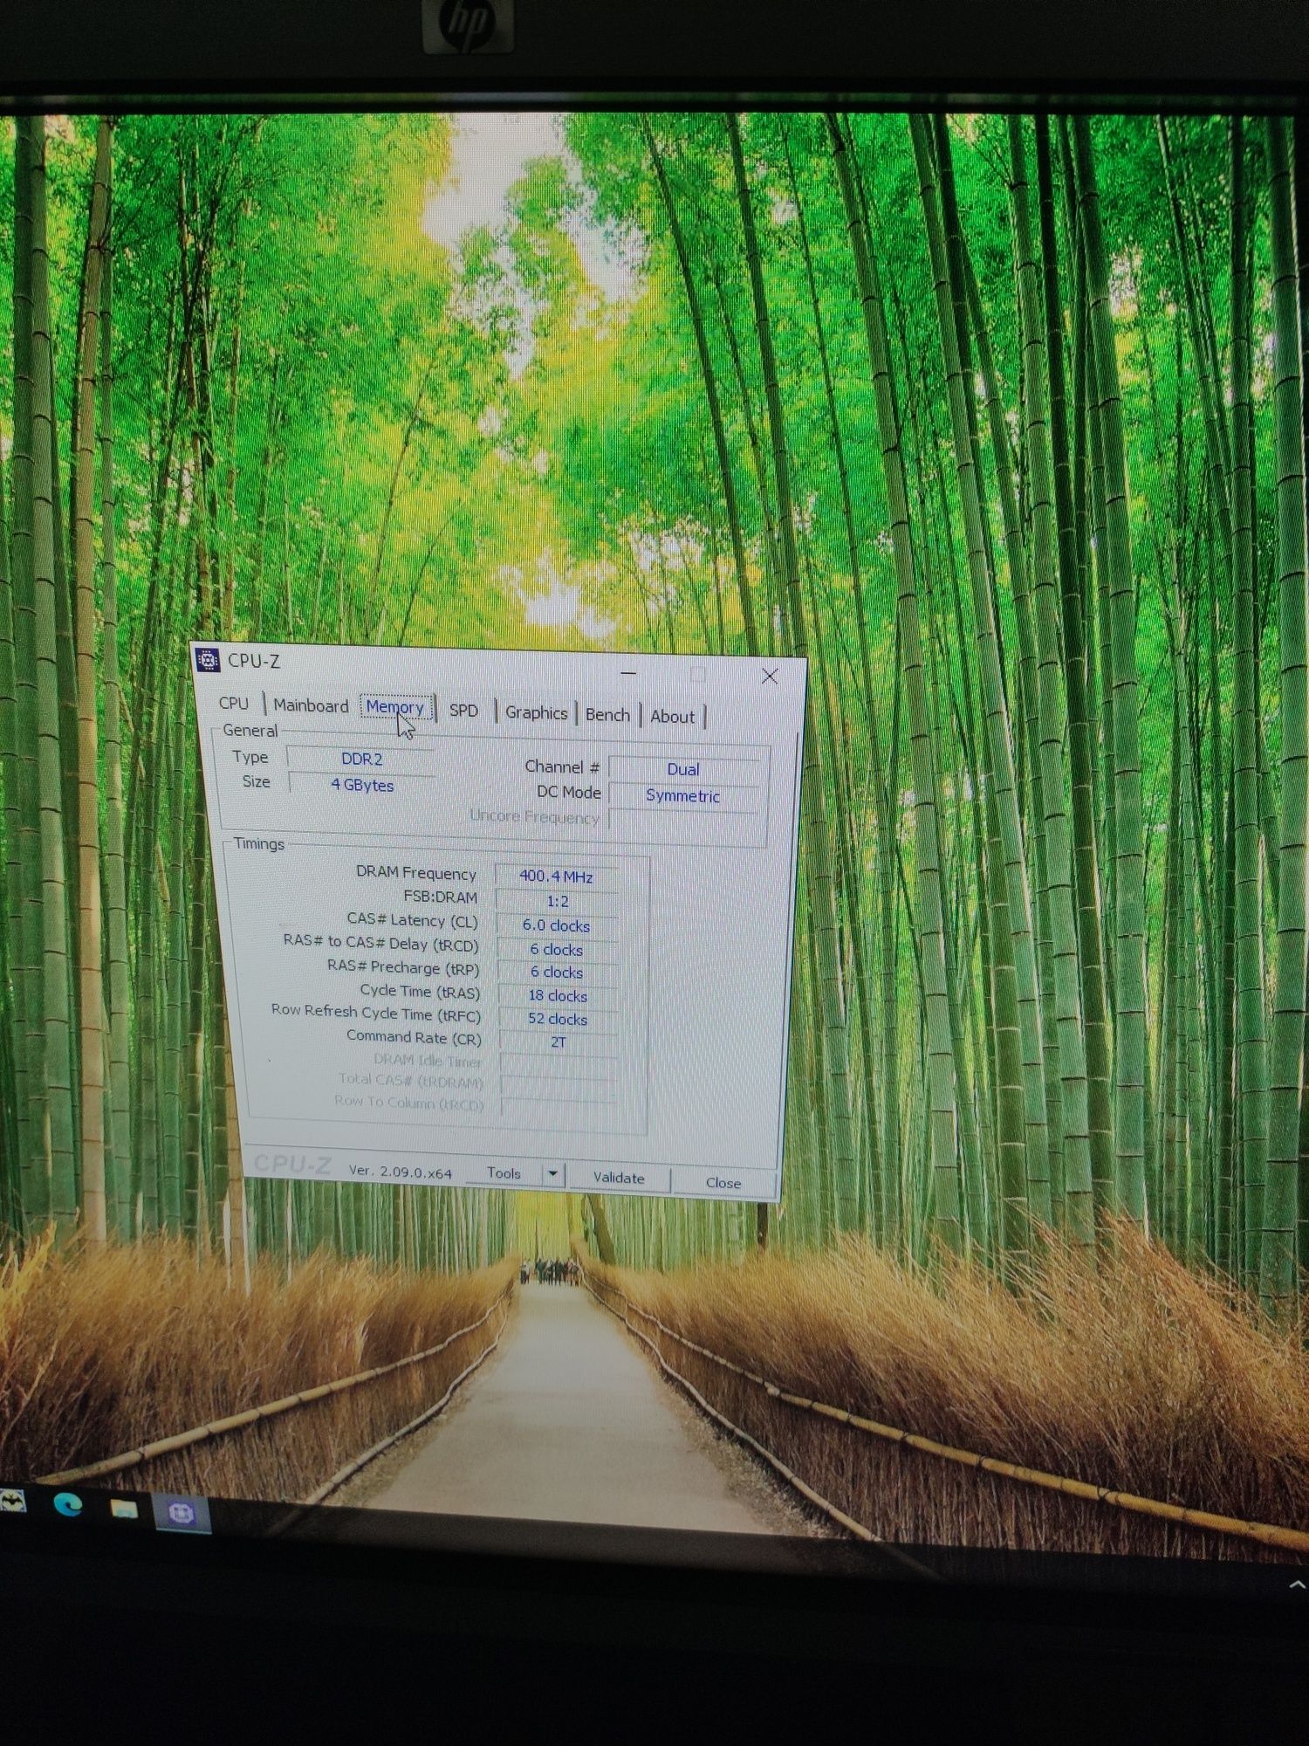Click the empty Total CAS# (tRDRAM) field

[559, 1087]
